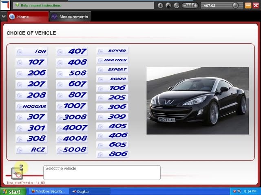This screenshot has height=195, width=261.
Task: Select the 406 model
Action: (113, 135)
